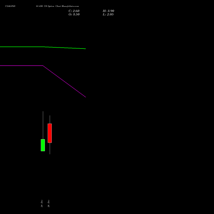Select the low value 'L: 2.05'

(x=108, y=15)
